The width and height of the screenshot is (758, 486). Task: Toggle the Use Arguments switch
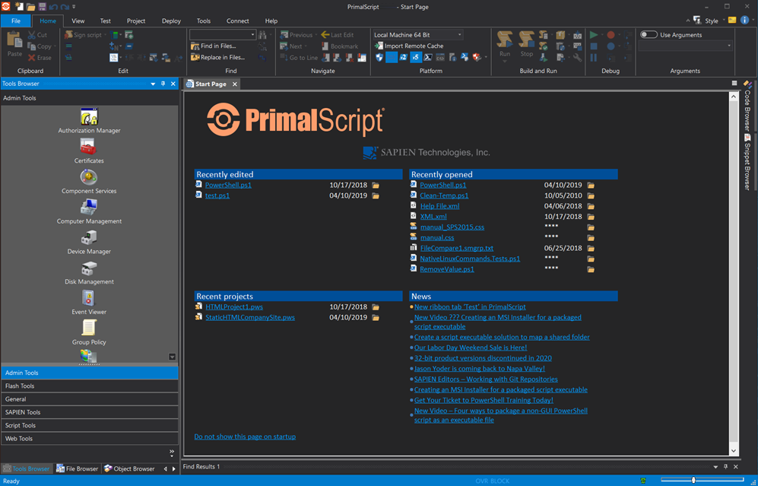649,35
